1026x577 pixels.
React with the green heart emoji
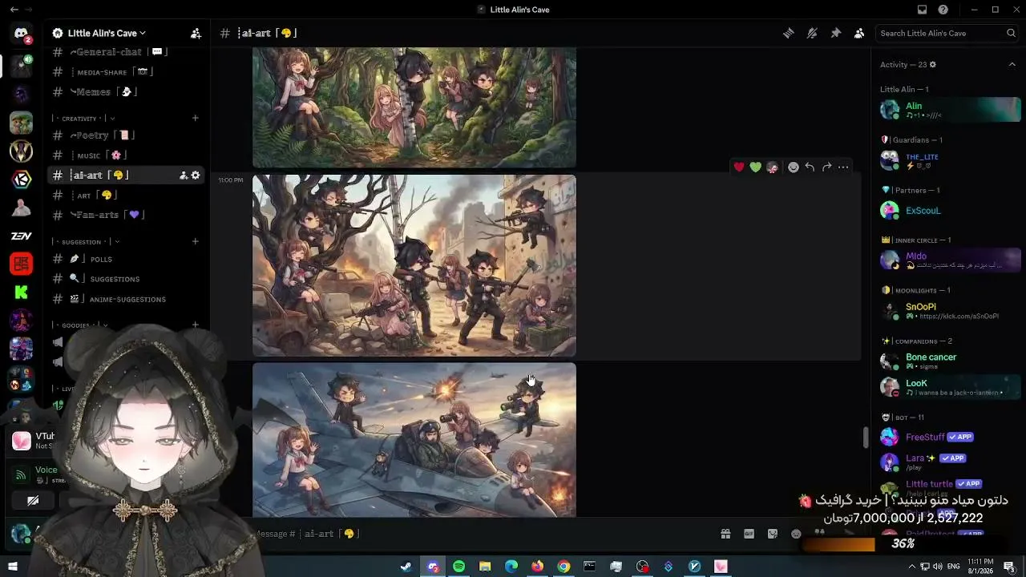(756, 167)
